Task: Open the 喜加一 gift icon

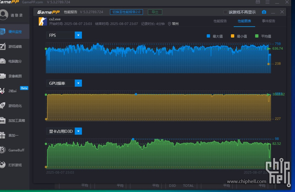Action: pyautogui.click(x=2, y=135)
